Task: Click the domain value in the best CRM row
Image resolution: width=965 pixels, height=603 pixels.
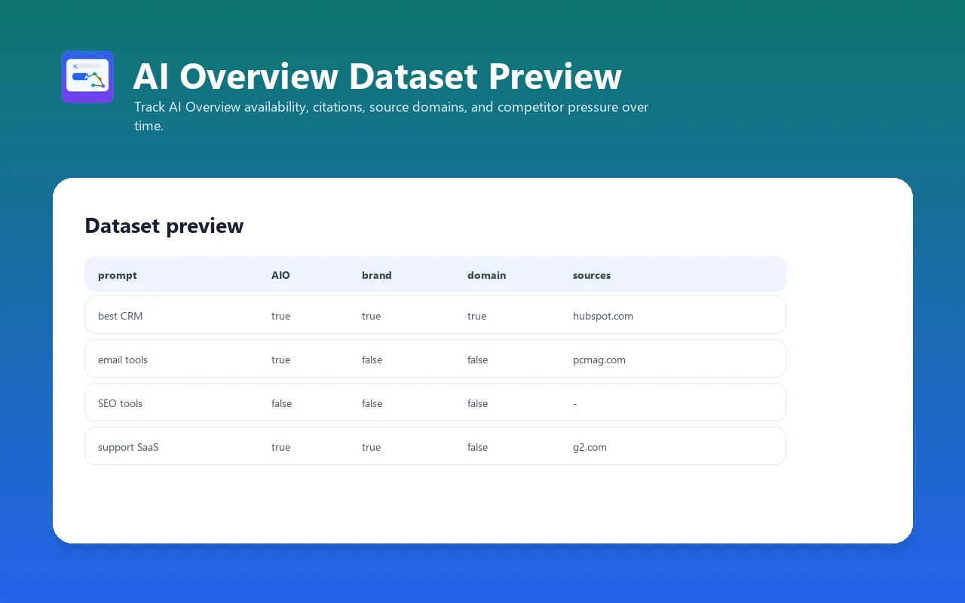Action: [x=477, y=316]
